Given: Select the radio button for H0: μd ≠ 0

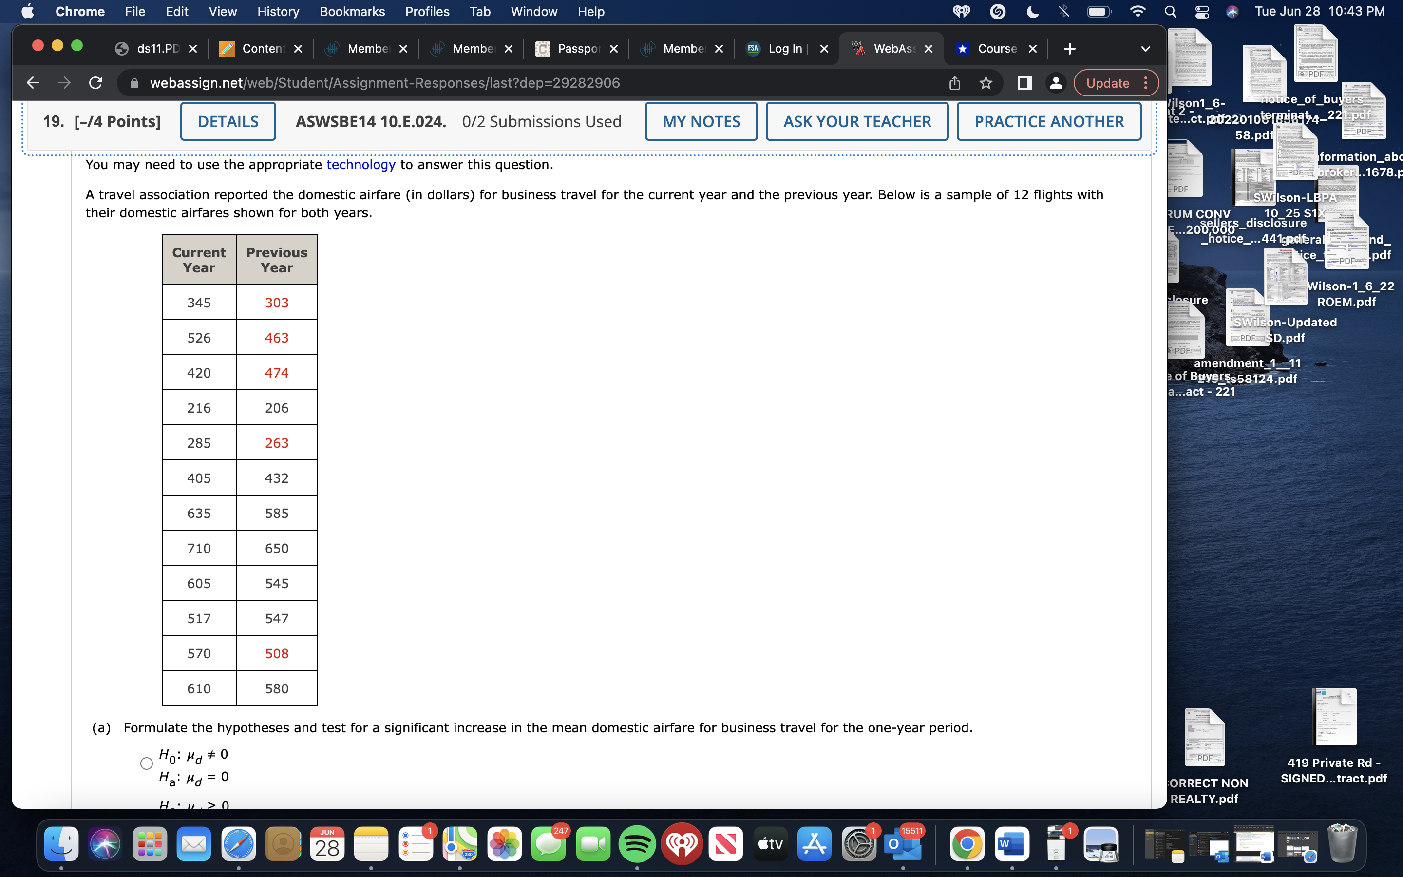Looking at the screenshot, I should (147, 763).
